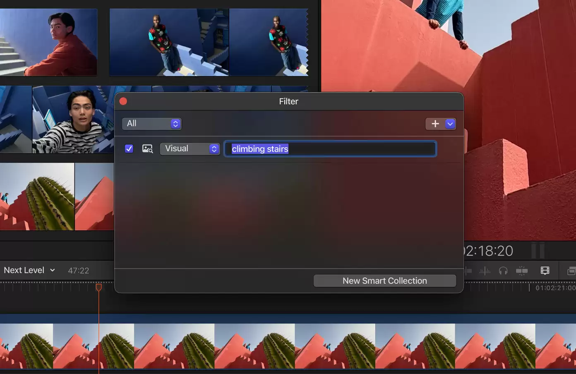The height and width of the screenshot is (374, 576).
Task: Click the playhead marker in the timeline
Action: [99, 287]
